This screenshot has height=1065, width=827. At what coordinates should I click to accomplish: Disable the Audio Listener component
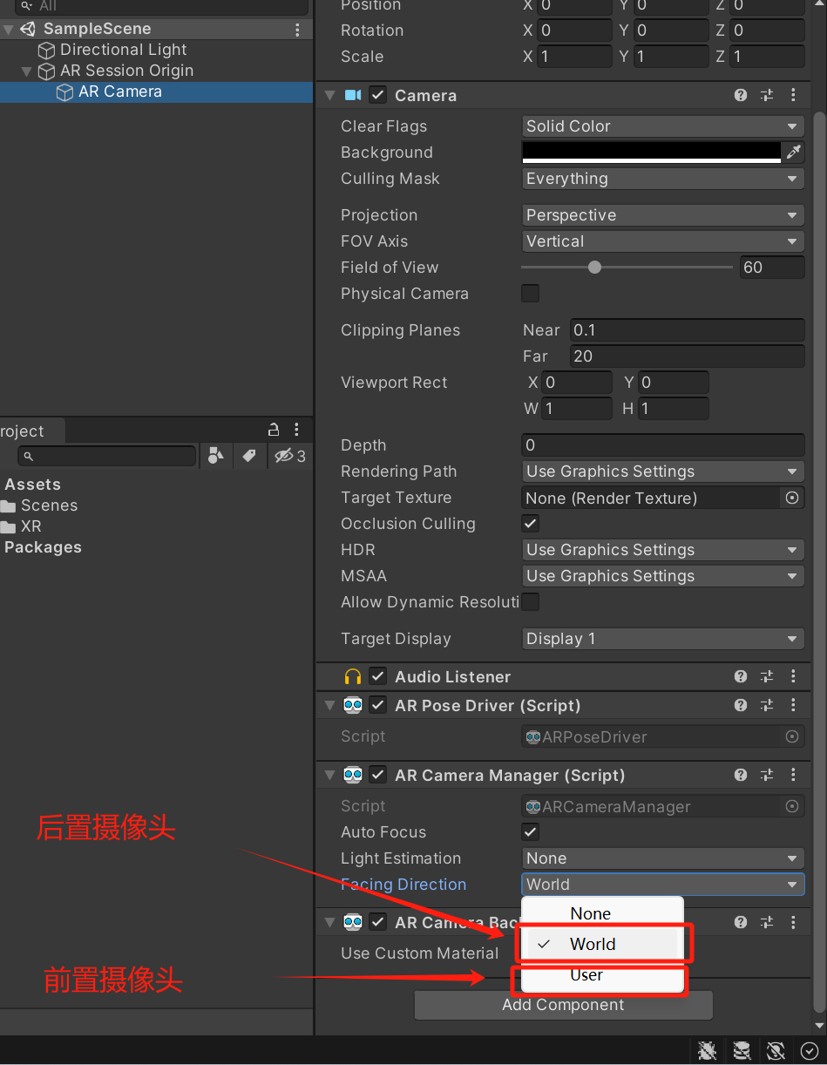[x=378, y=676]
